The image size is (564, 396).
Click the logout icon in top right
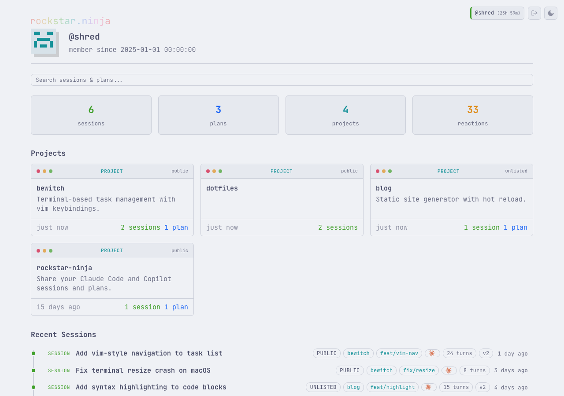tap(534, 13)
